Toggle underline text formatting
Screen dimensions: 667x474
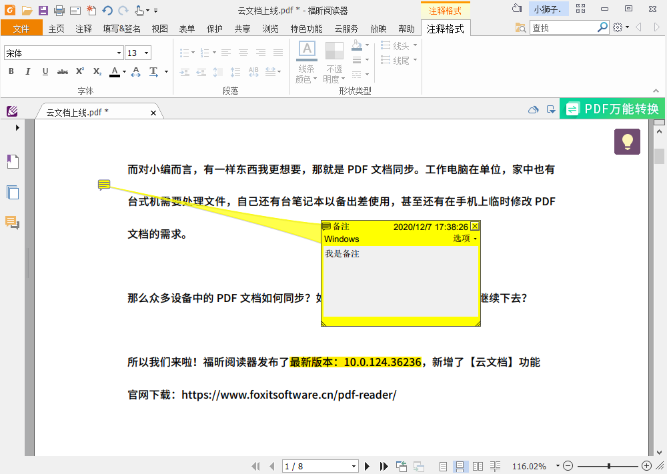(45, 71)
